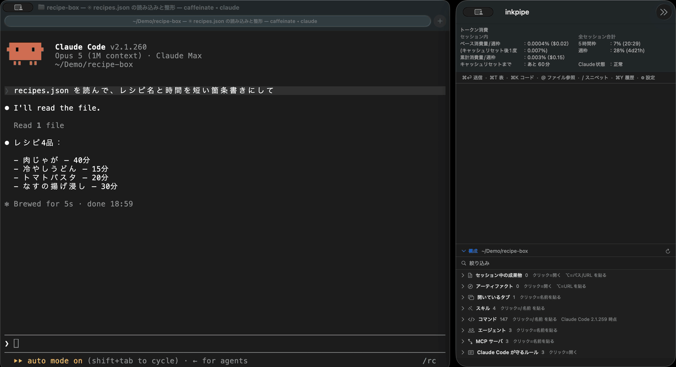Click the 'Read 1 file' tool summary
Viewport: 676px width, 367px height.
tap(39, 125)
